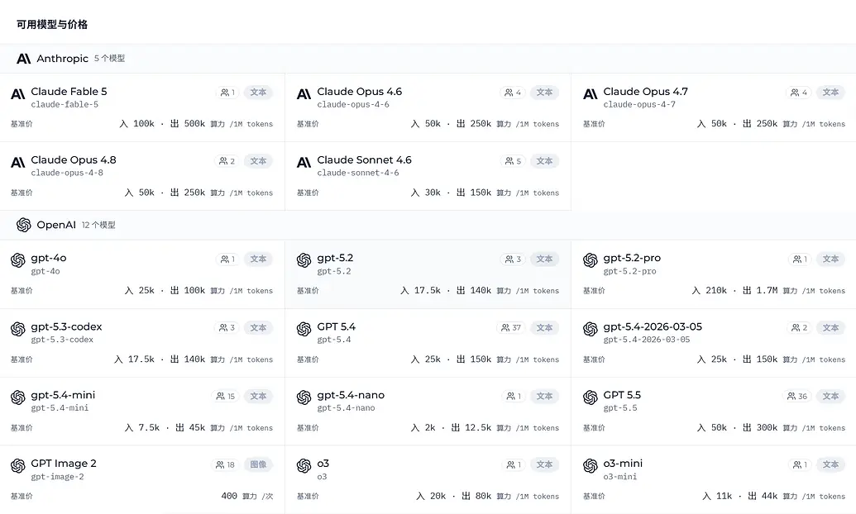Click the 7.5k input price on gpt-5.4-mini

coord(149,428)
